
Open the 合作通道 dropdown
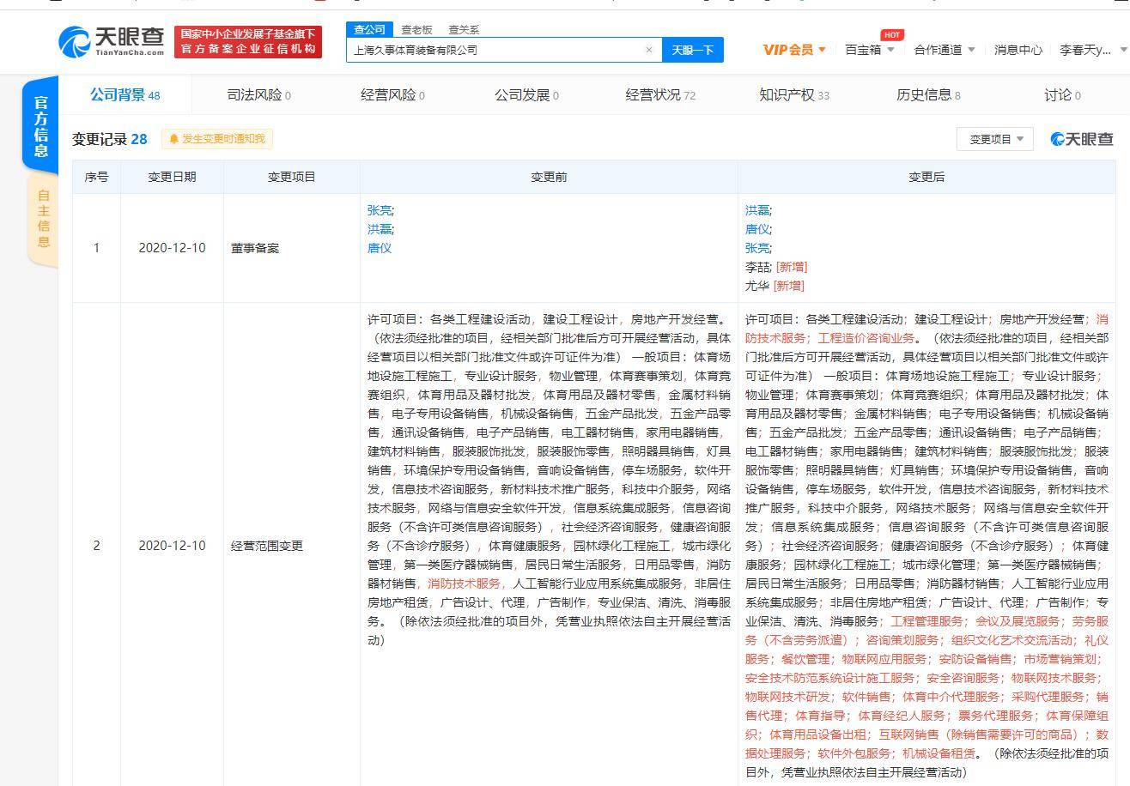click(944, 50)
